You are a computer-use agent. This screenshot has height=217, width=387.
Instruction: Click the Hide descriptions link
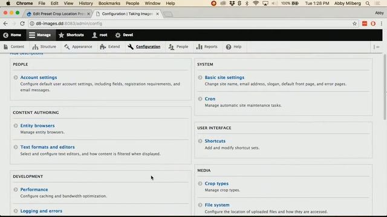[27, 53]
